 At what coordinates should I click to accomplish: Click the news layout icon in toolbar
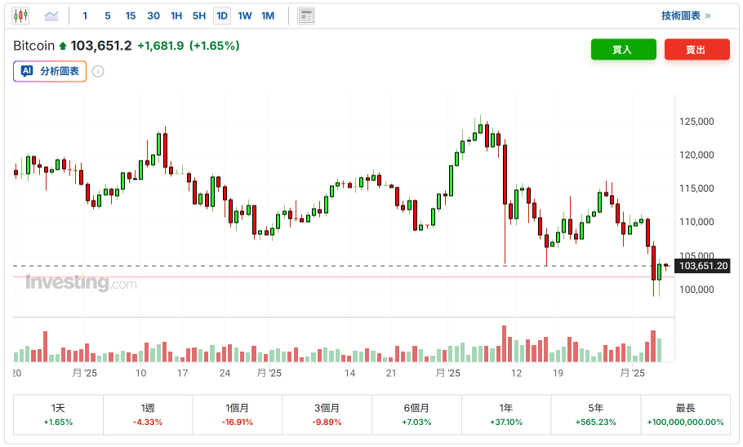pyautogui.click(x=306, y=15)
